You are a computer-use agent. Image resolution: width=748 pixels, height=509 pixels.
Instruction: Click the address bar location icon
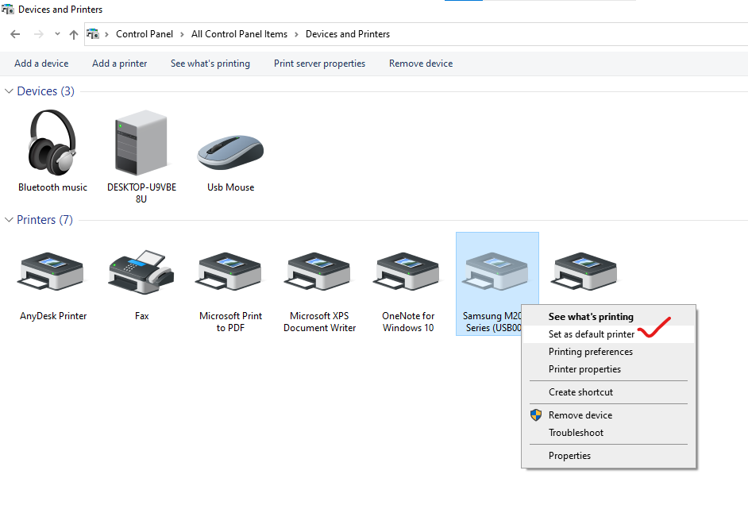[93, 34]
